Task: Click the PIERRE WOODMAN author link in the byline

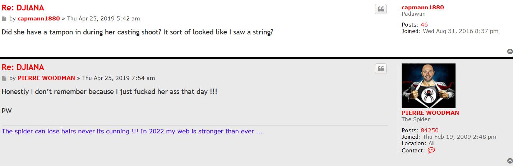Action: pyautogui.click(x=46, y=78)
